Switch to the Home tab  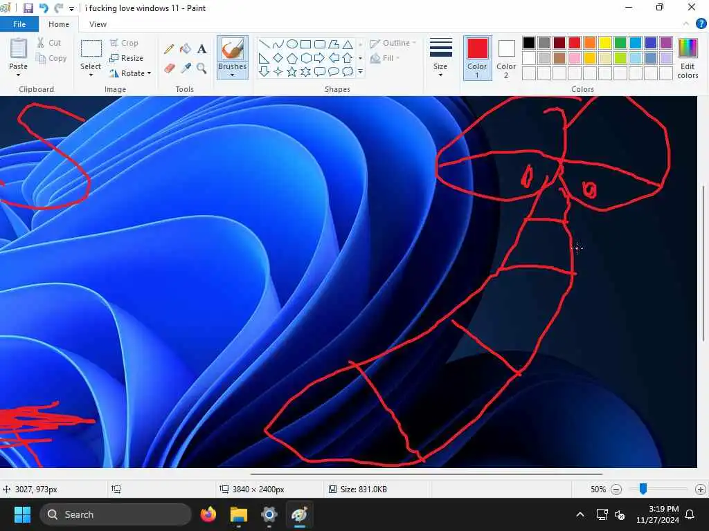59,24
